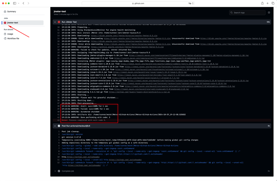
Task: Click log line 'WARNING: Automated shutdown'
Action: coord(80,112)
